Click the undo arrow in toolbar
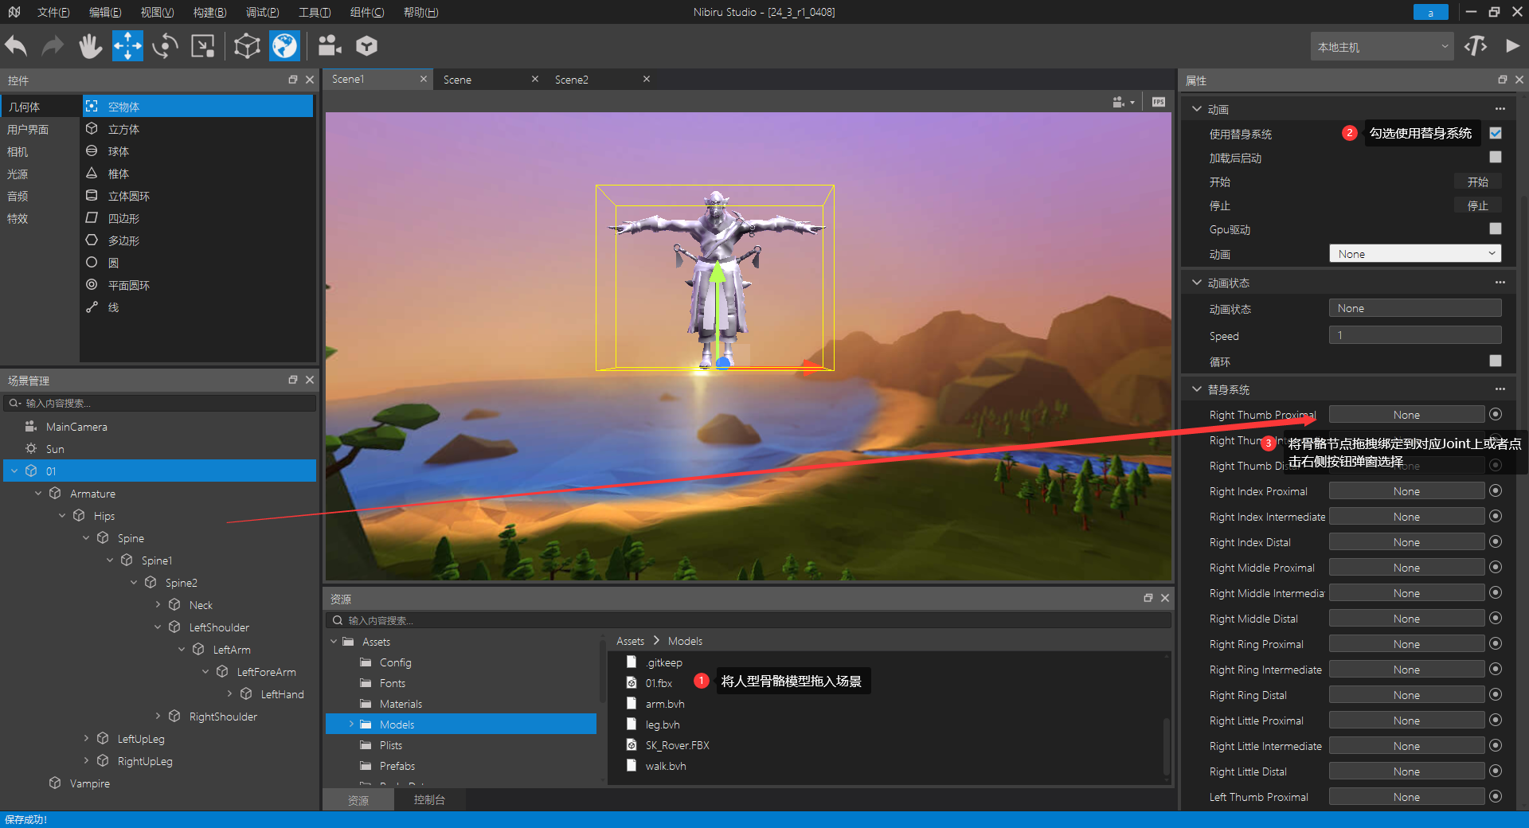Viewport: 1529px width, 828px height. pos(17,46)
